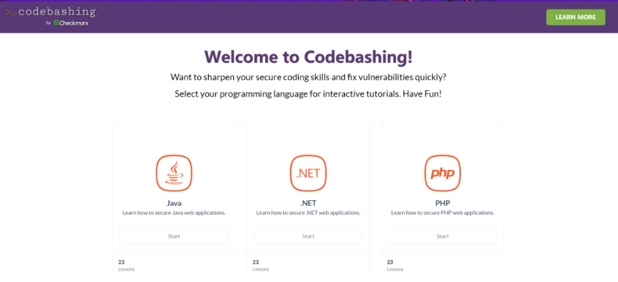This screenshot has height=282, width=618.
Task: Click 'Learn how to secure PHP web applications.'
Action: (x=443, y=213)
